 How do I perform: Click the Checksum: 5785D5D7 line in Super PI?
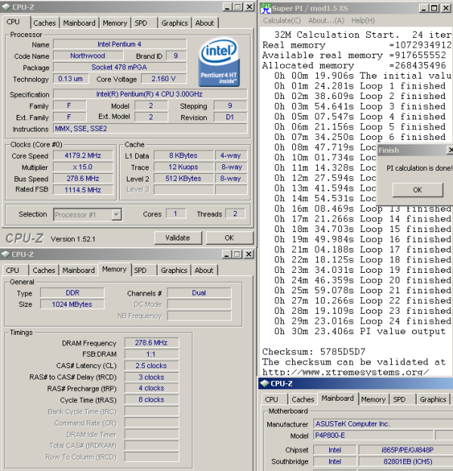pyautogui.click(x=313, y=352)
